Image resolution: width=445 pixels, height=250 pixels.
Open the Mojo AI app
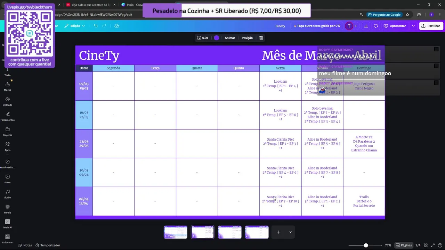pos(7,224)
